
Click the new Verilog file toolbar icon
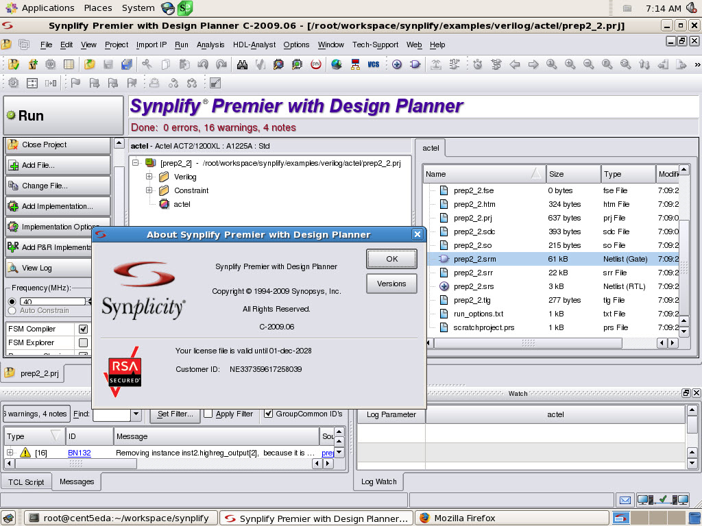click(x=32, y=64)
